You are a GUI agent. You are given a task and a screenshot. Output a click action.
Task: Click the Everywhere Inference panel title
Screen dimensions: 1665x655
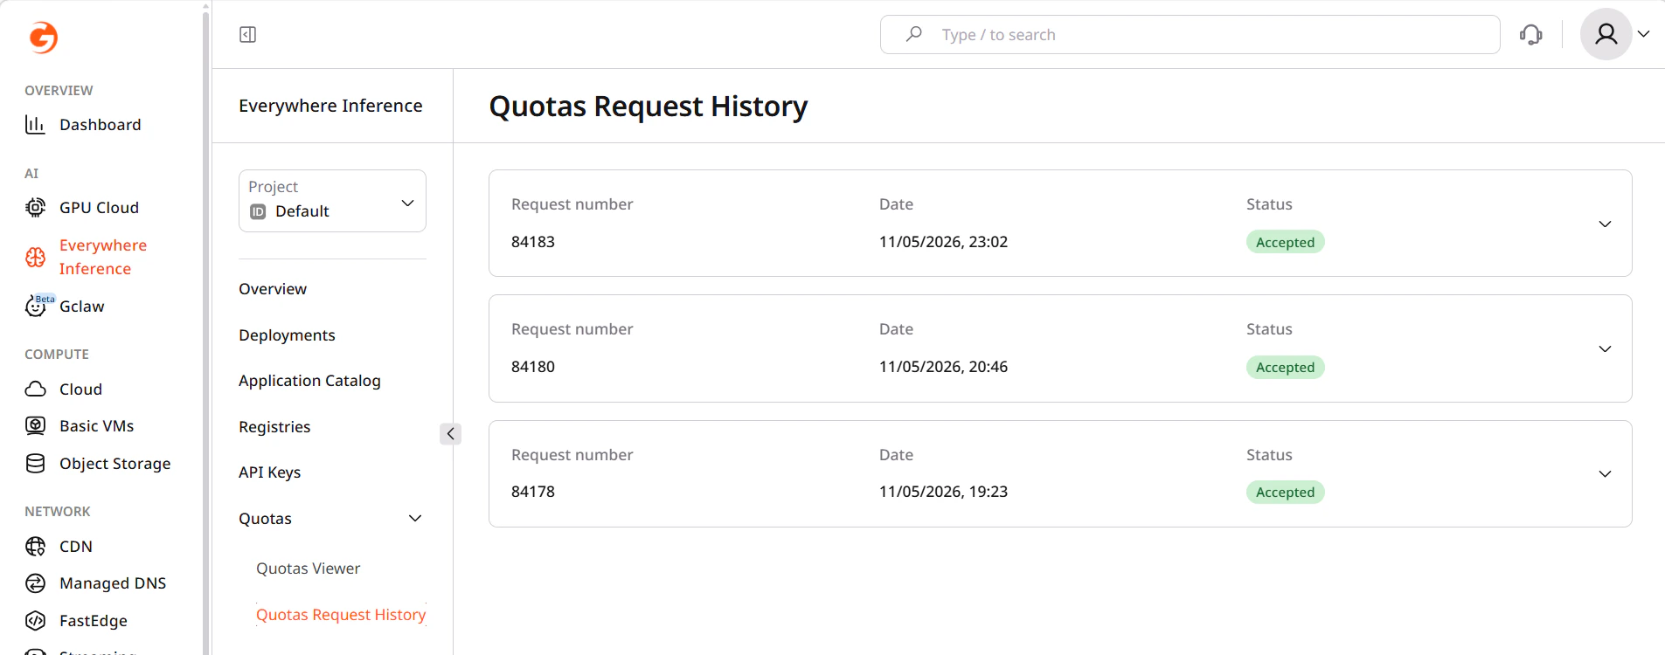330,106
